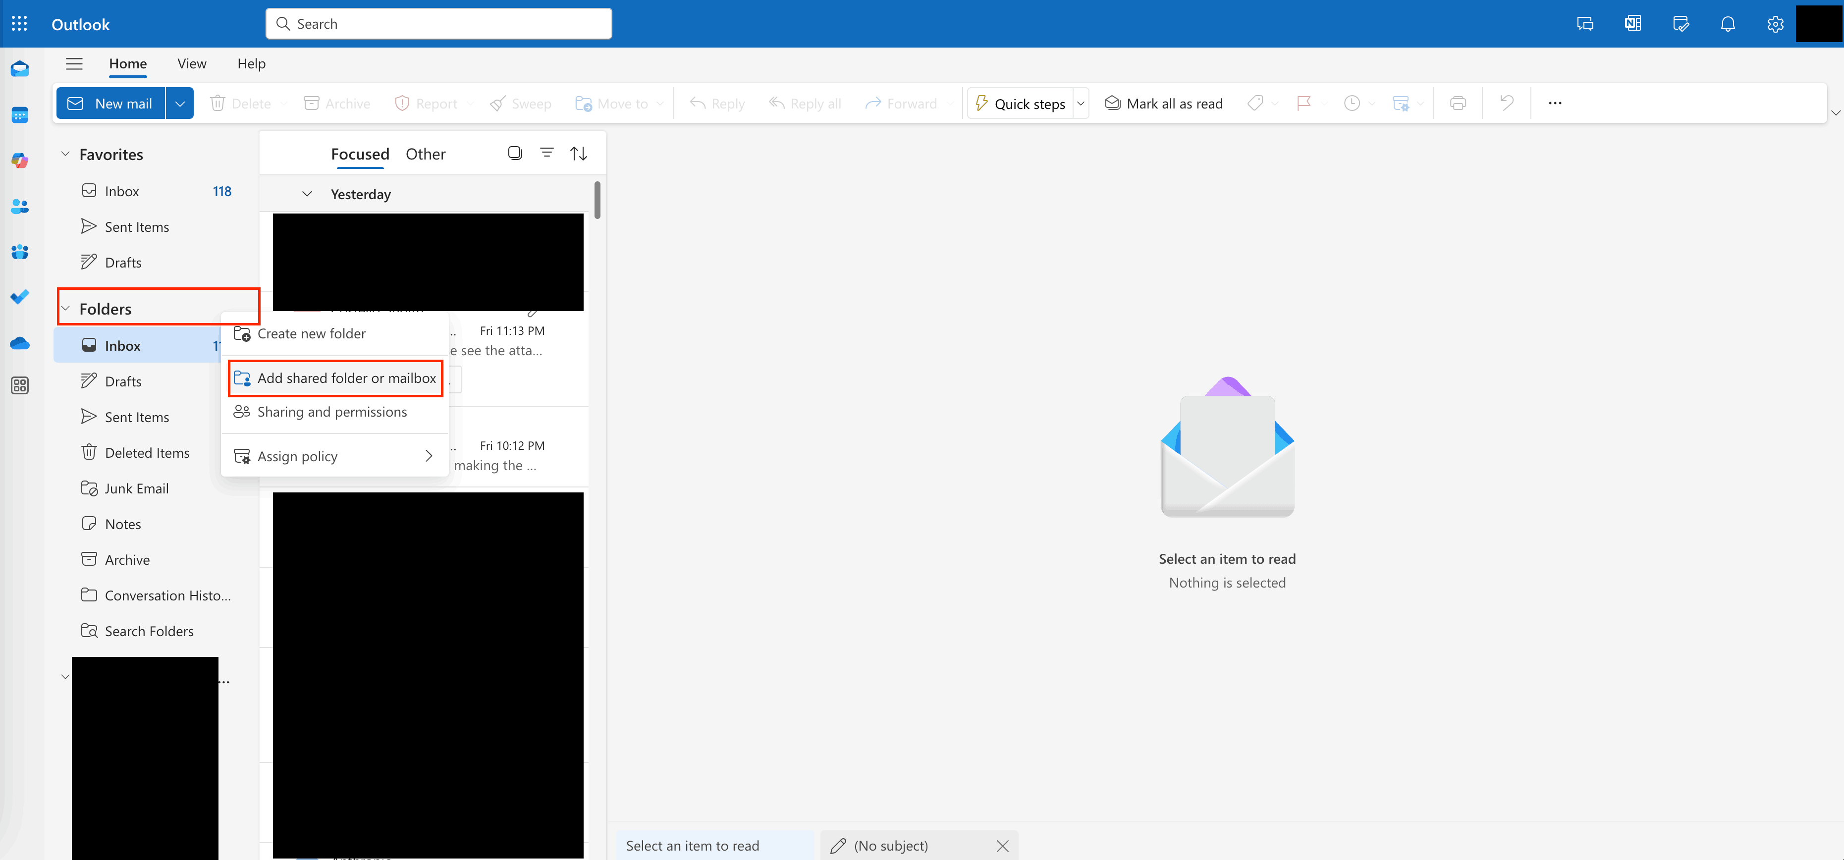Switch to the View tab
The width and height of the screenshot is (1844, 860).
point(192,64)
